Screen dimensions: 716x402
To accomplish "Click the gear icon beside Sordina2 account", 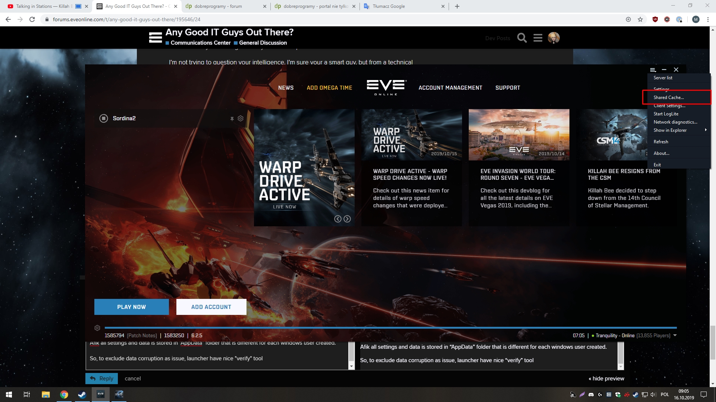I will coord(241,118).
